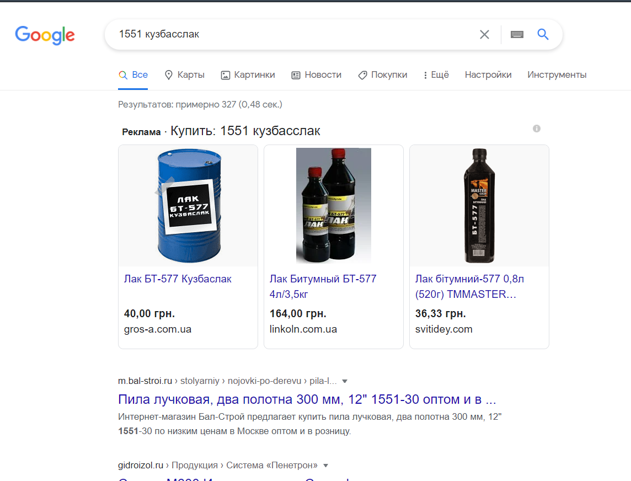Image resolution: width=631 pixels, height=481 pixels.
Task: Click the Купить: 1551 кузбасслак heading
Action: pyautogui.click(x=245, y=131)
